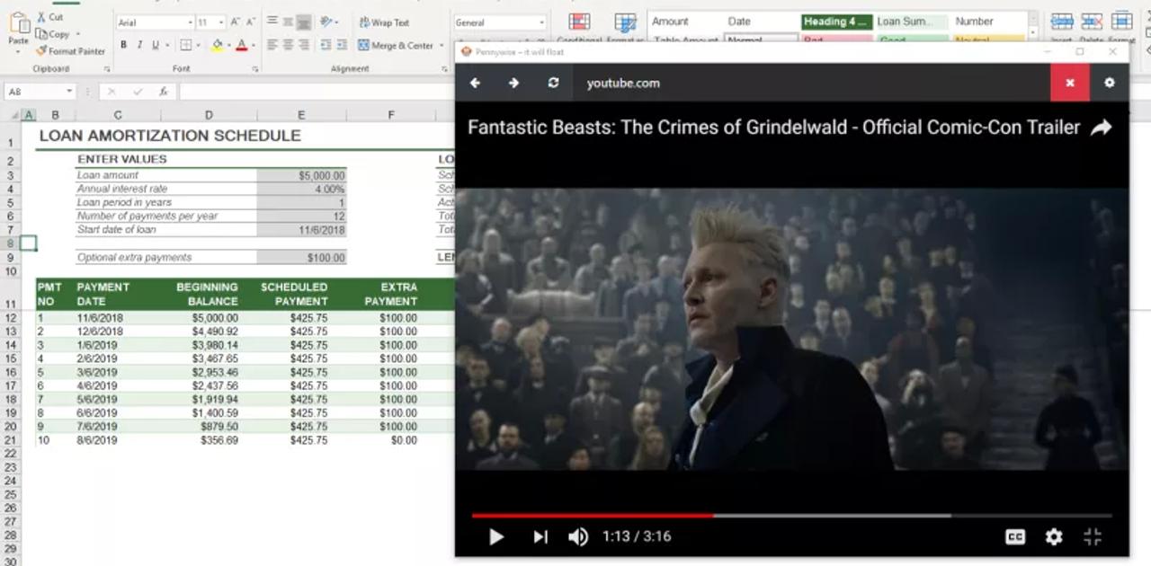Viewport: 1151px width, 566px height.
Task: Click the Insert Cells ribbon icon
Action: [x=1063, y=22]
